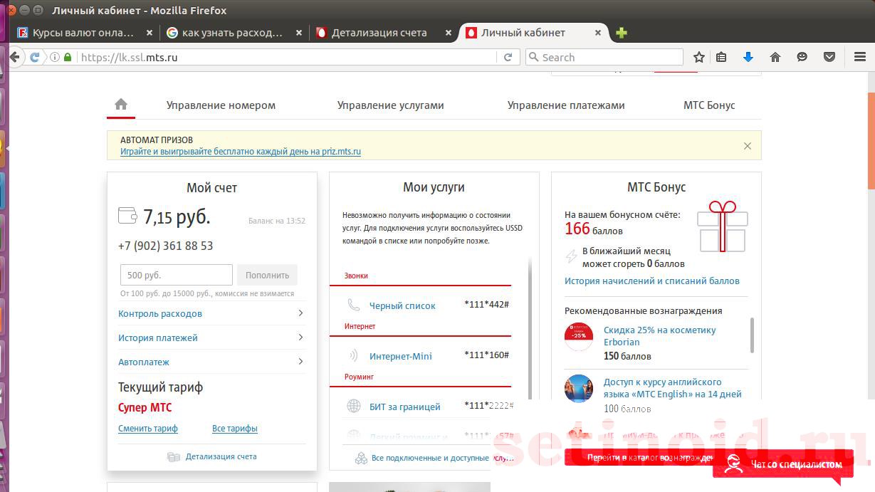Open Firefox bookmarks list icon
875x492 pixels.
[x=721, y=57]
